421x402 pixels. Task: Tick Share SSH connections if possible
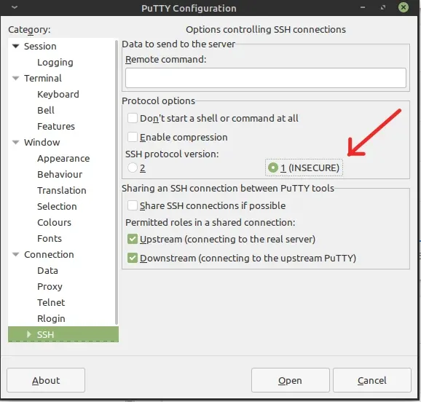133,205
